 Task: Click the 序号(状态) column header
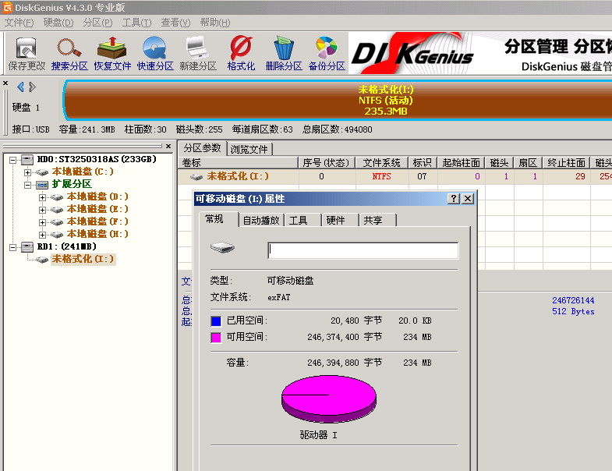pos(327,162)
